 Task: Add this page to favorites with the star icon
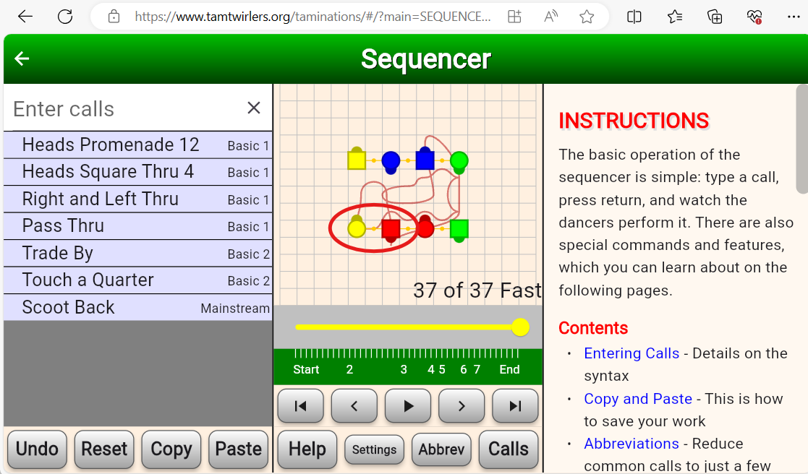click(x=587, y=17)
